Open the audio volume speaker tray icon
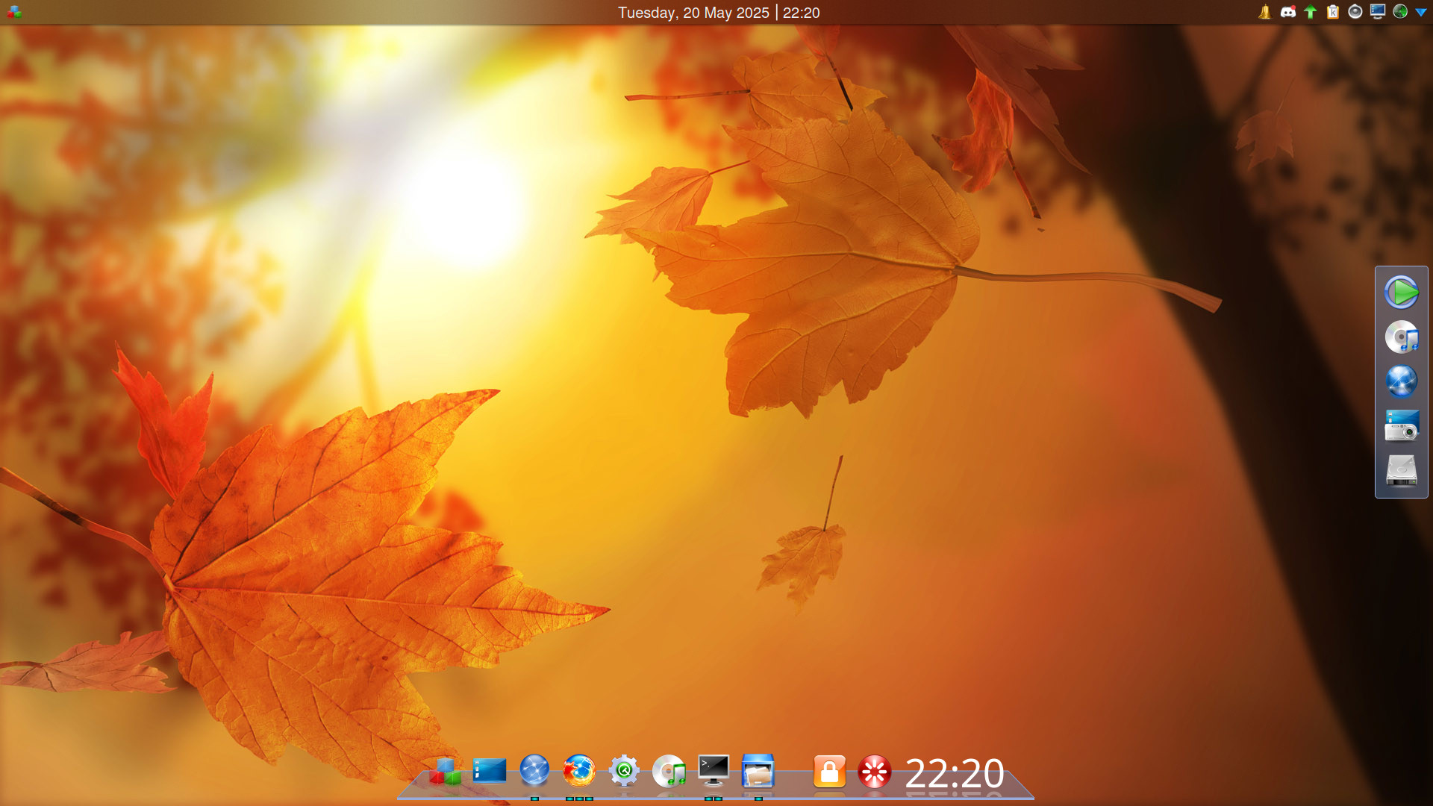1433x806 pixels. coord(1355,12)
